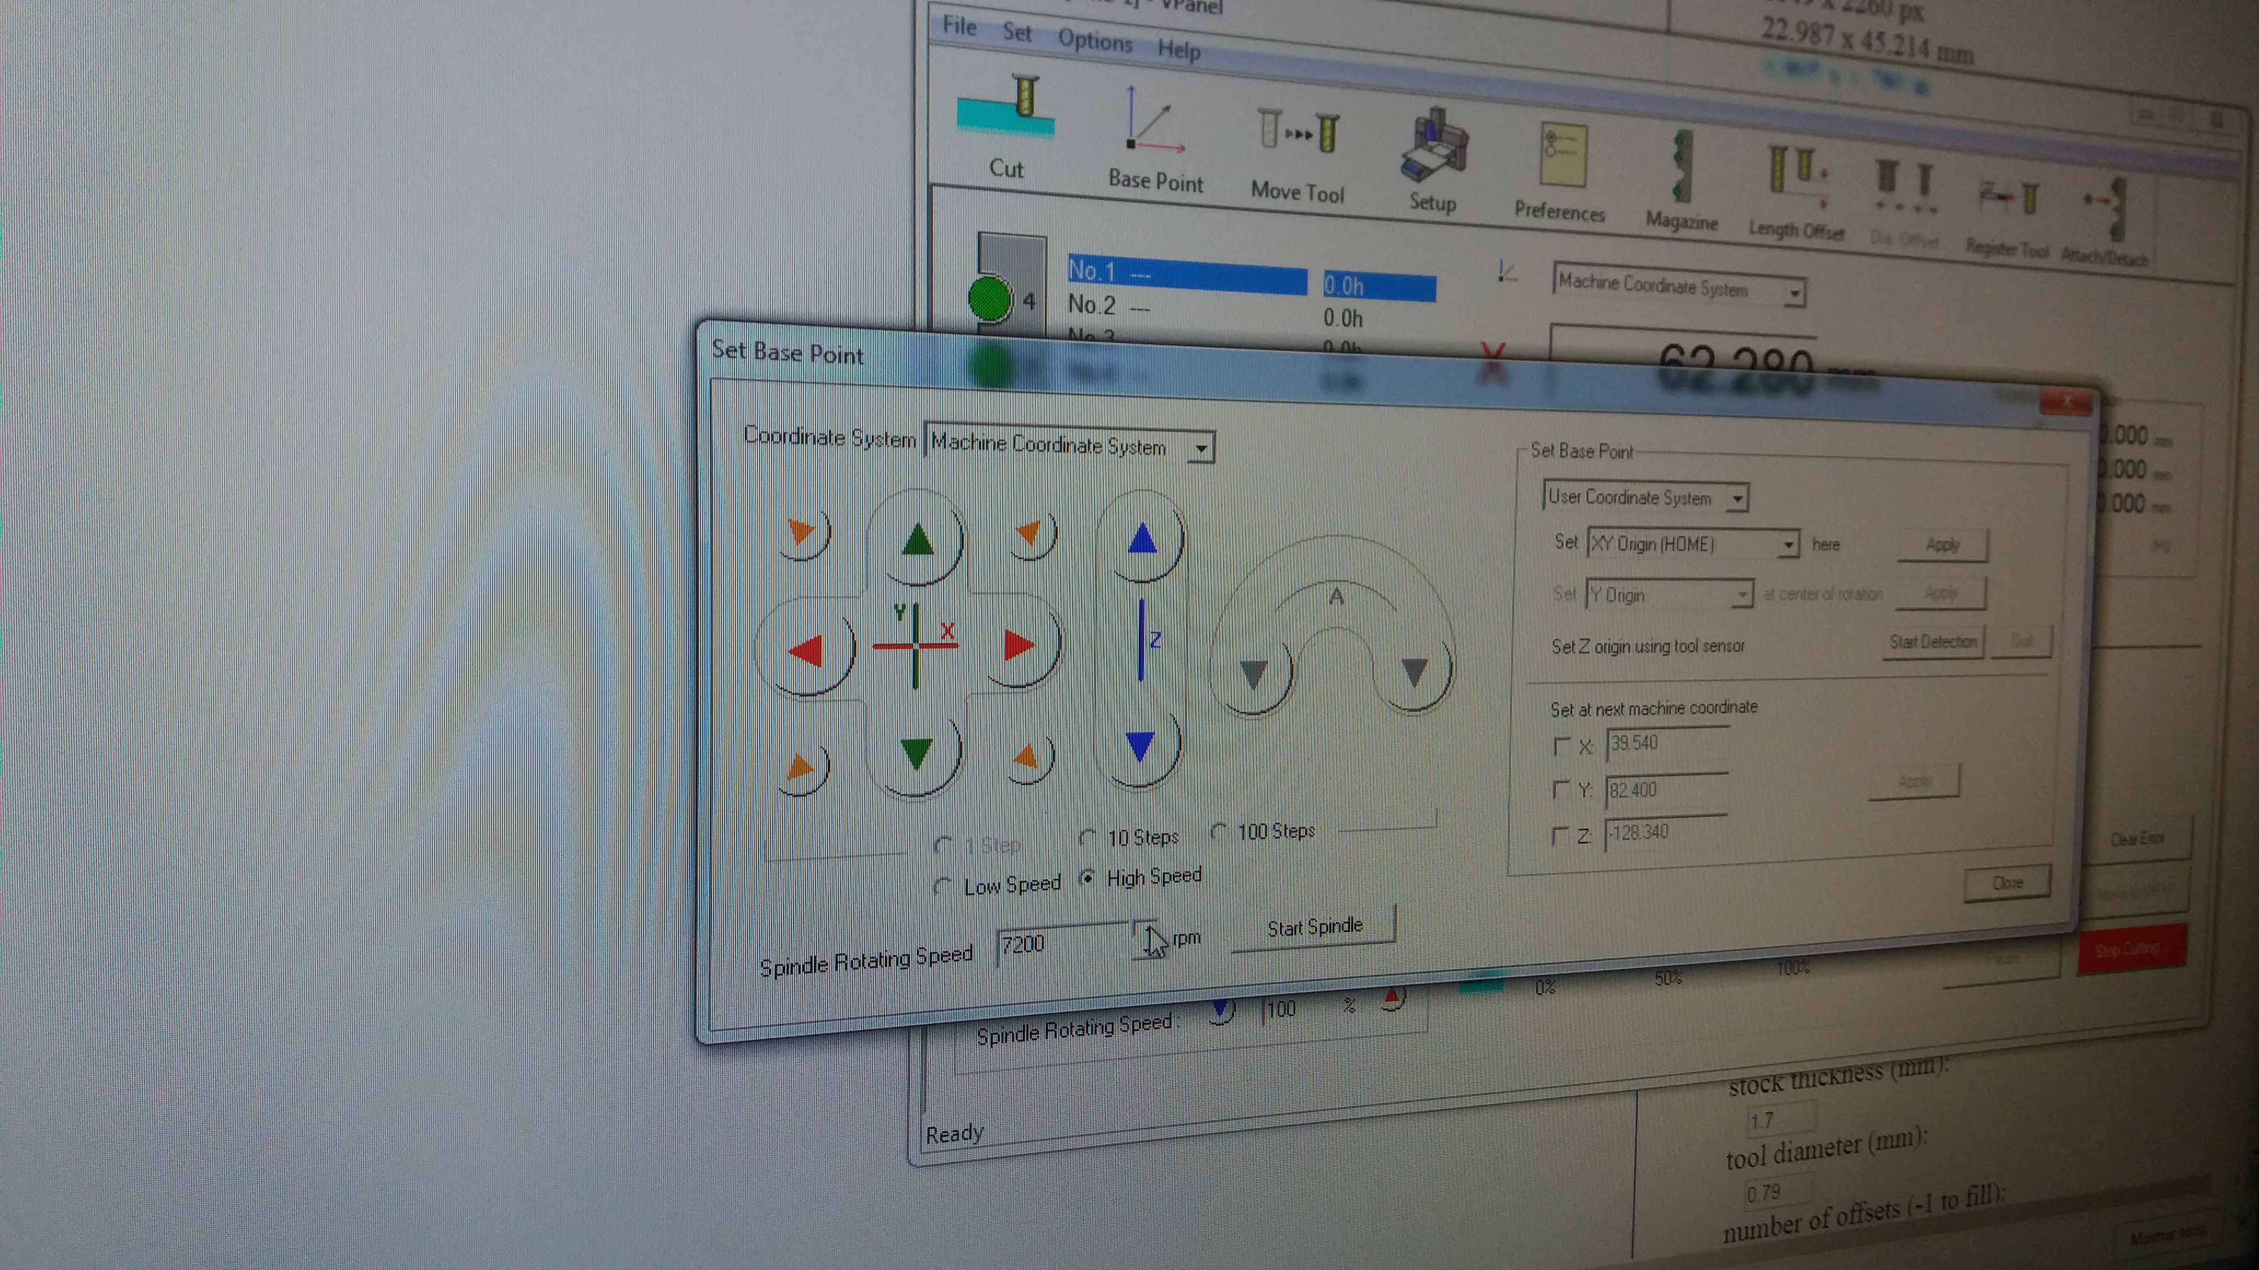
Task: Decrease spindle override with blue down arrow in VPanel
Action: pyautogui.click(x=1220, y=1011)
